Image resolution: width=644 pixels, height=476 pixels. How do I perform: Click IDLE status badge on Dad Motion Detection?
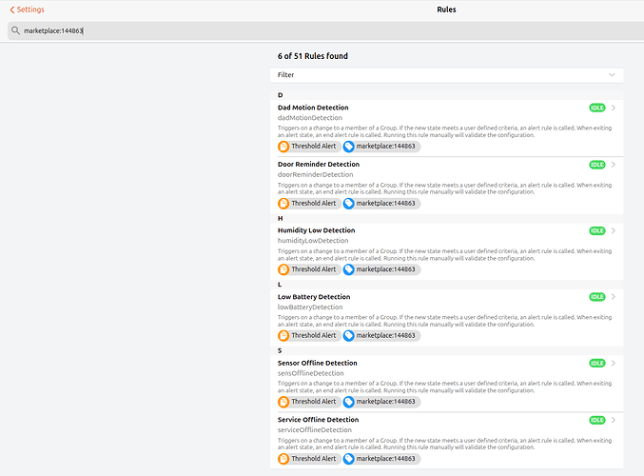(x=596, y=108)
